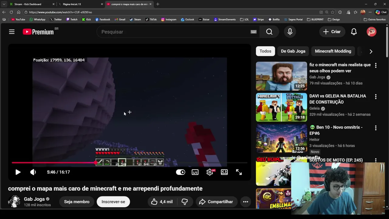Click the Inscrever-se button
389x219 pixels.
[113, 202]
